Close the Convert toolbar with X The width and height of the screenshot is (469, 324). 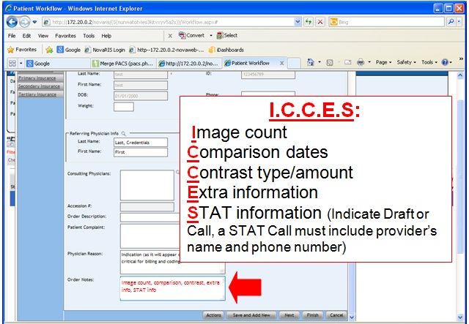(170, 36)
